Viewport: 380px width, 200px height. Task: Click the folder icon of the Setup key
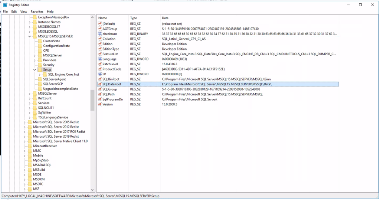click(x=40, y=70)
